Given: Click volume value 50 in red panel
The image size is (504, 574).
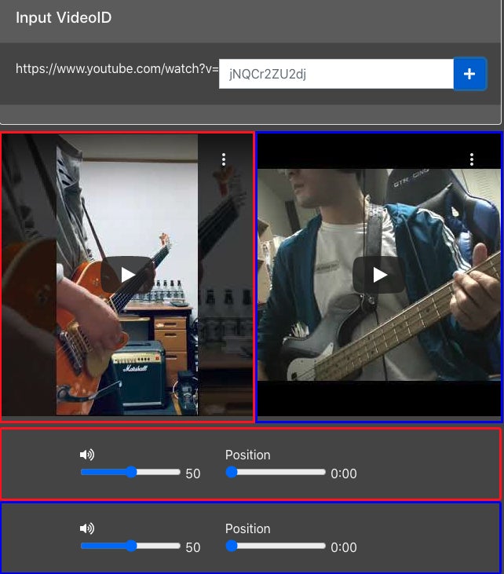Looking at the screenshot, I should [x=193, y=473].
